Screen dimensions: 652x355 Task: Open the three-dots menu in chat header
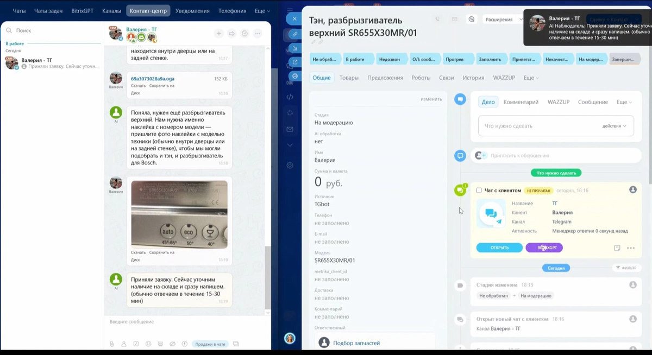(258, 34)
